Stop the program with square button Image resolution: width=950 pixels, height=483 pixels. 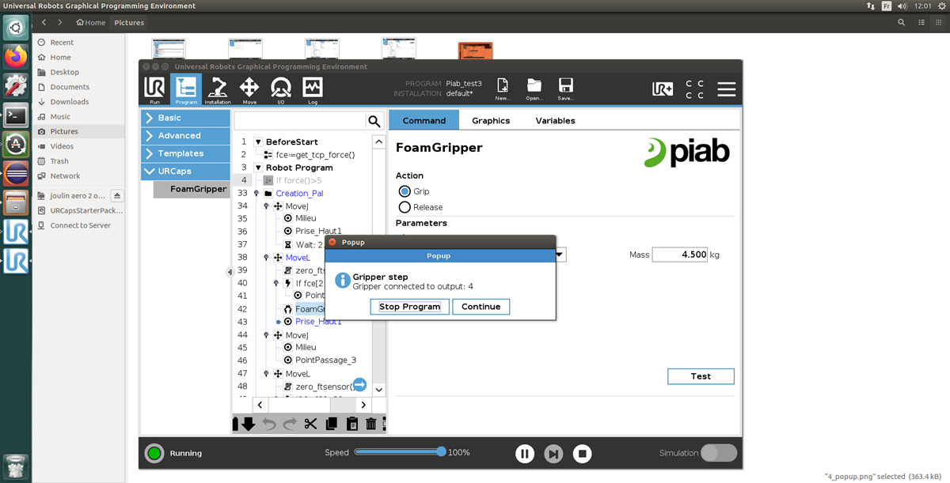pos(583,454)
